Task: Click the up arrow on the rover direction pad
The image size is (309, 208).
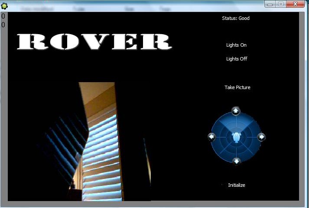Action: (236, 111)
